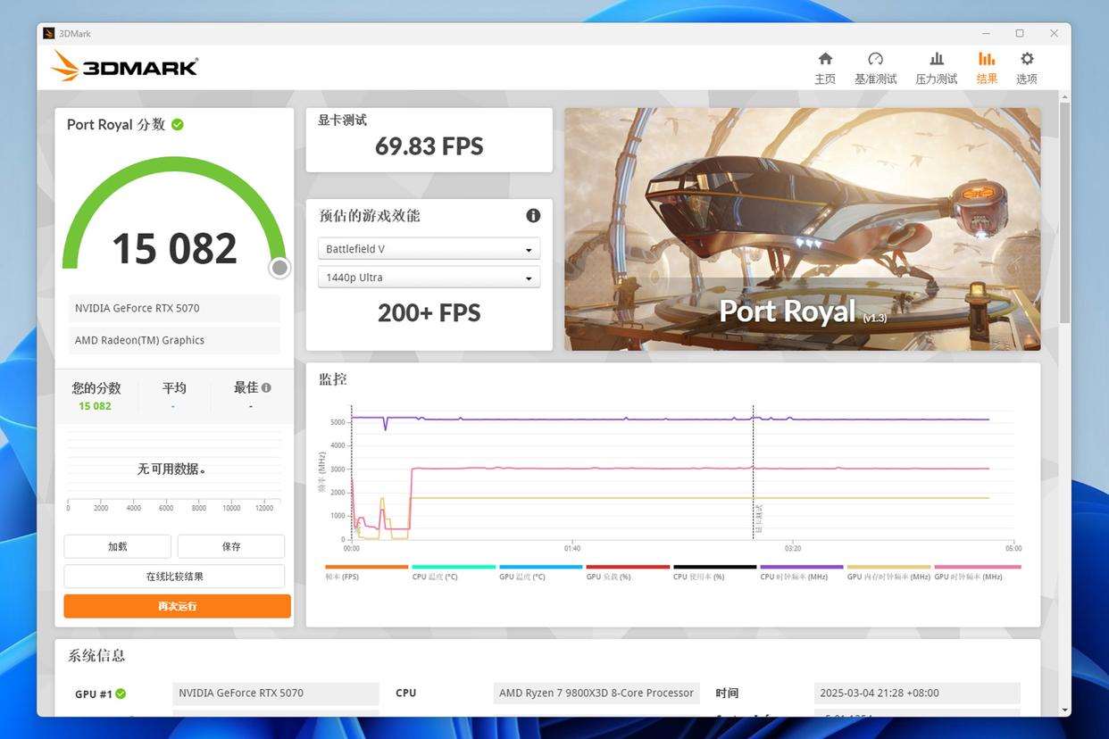Click the gray knob at score gauge end
Image resolution: width=1109 pixels, height=739 pixels.
click(279, 268)
